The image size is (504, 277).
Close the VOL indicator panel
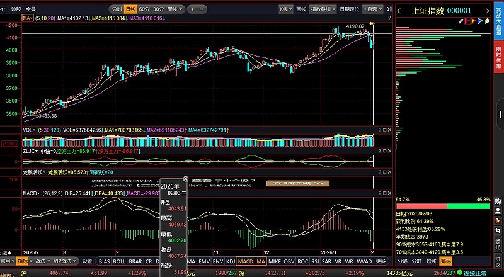389,128
